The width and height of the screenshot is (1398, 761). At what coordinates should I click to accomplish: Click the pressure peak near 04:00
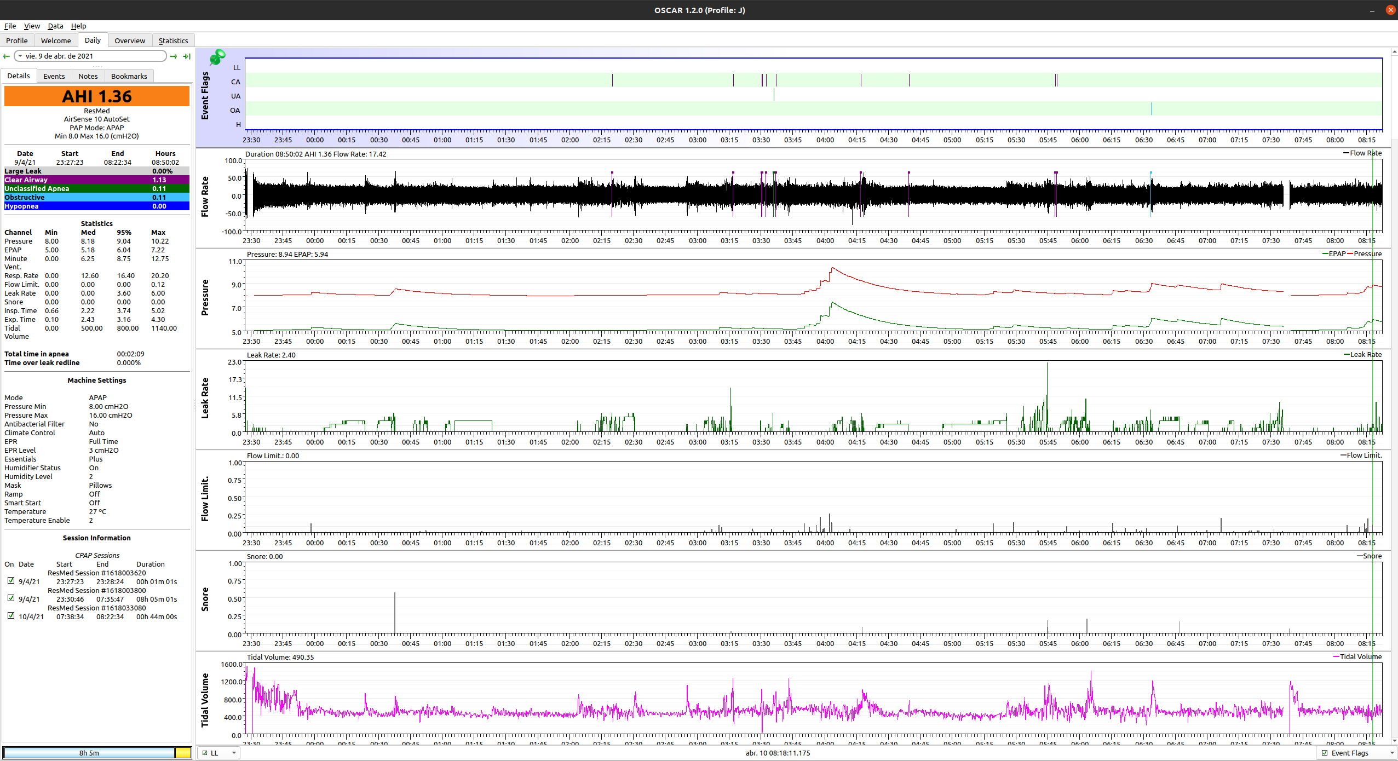click(x=832, y=268)
